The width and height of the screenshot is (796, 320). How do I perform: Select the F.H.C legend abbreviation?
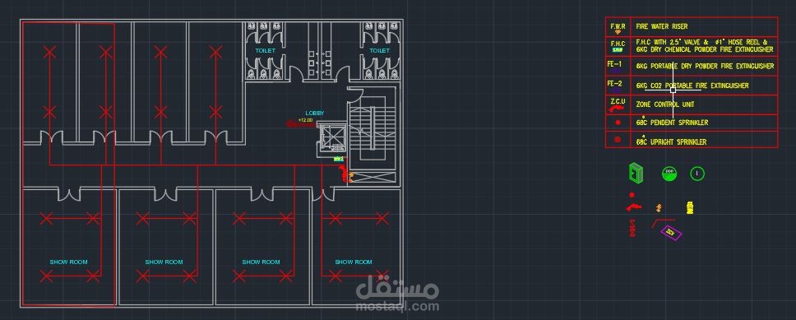(x=618, y=44)
